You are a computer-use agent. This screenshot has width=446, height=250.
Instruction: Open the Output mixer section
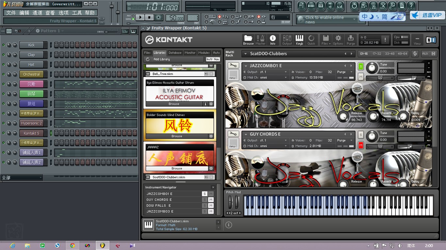(x=287, y=39)
